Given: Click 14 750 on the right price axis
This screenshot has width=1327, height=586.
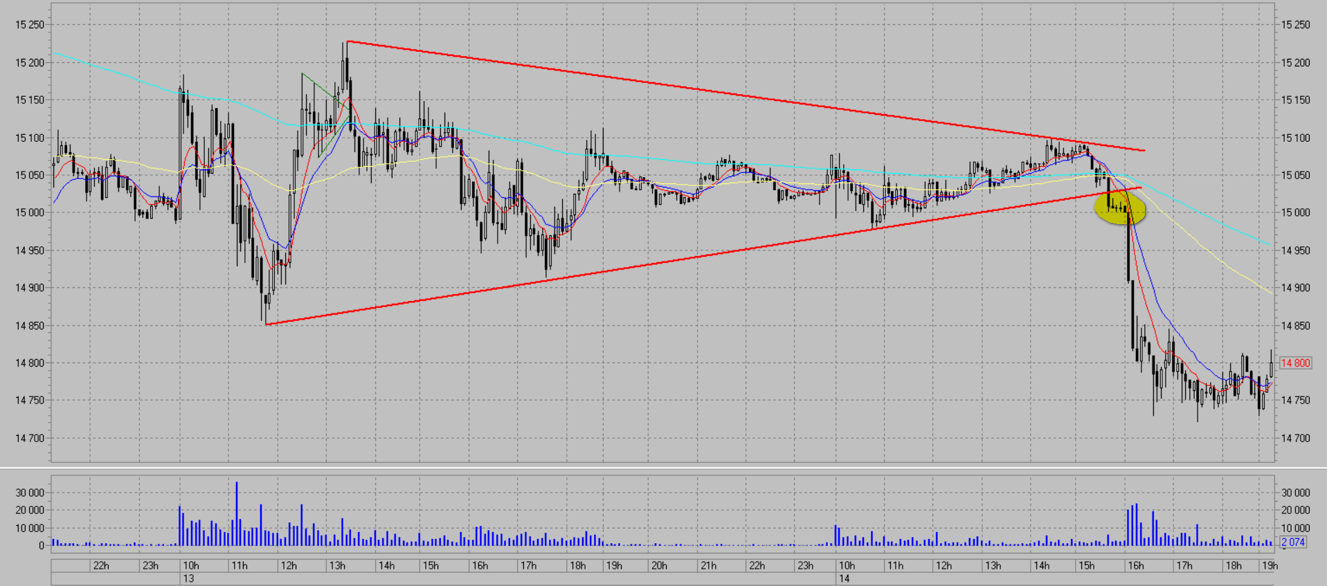Looking at the screenshot, I should click(x=1295, y=401).
